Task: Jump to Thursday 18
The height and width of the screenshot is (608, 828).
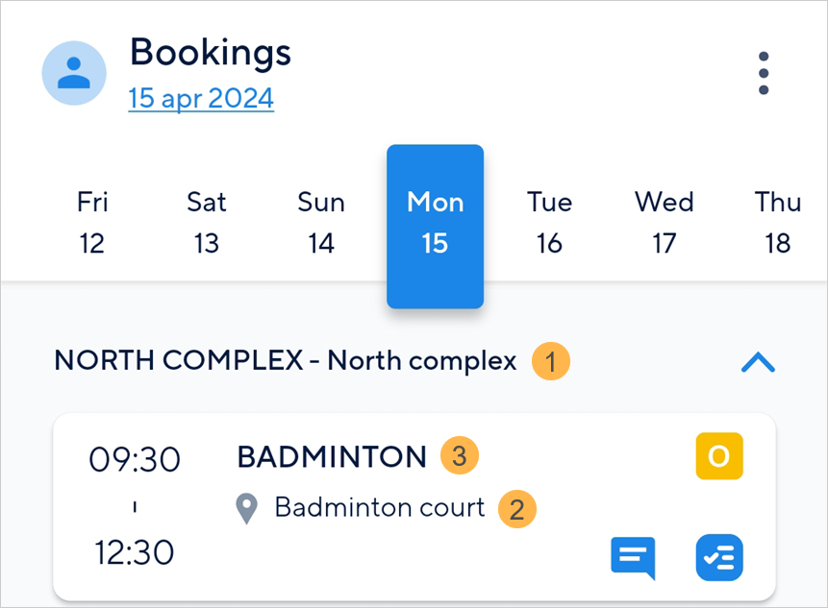Action: coord(777,223)
